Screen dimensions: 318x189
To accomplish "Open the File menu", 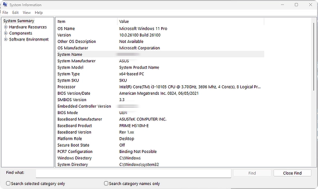I will pos(5,12).
